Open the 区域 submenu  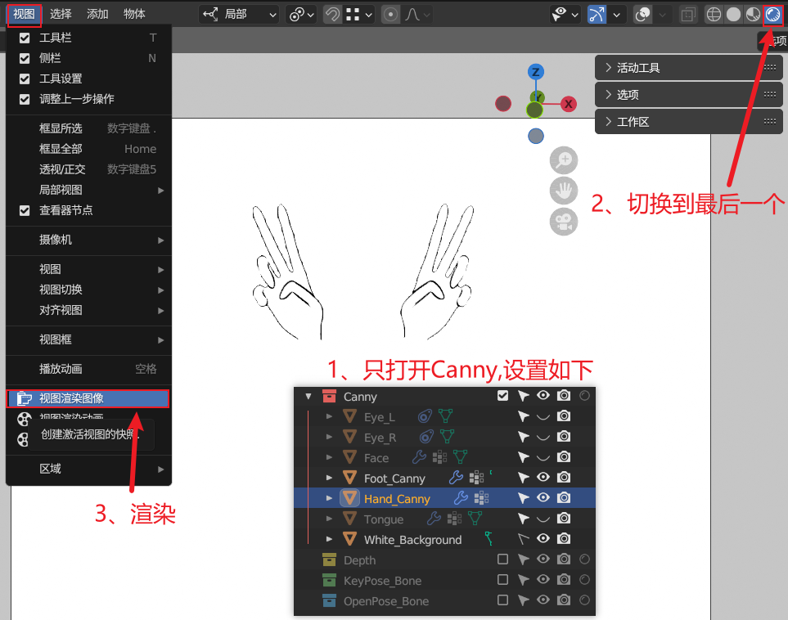pyautogui.click(x=88, y=469)
